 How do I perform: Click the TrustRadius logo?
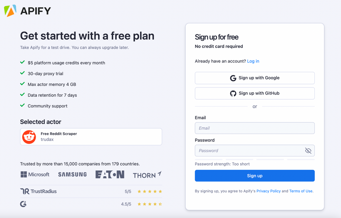[38, 191]
